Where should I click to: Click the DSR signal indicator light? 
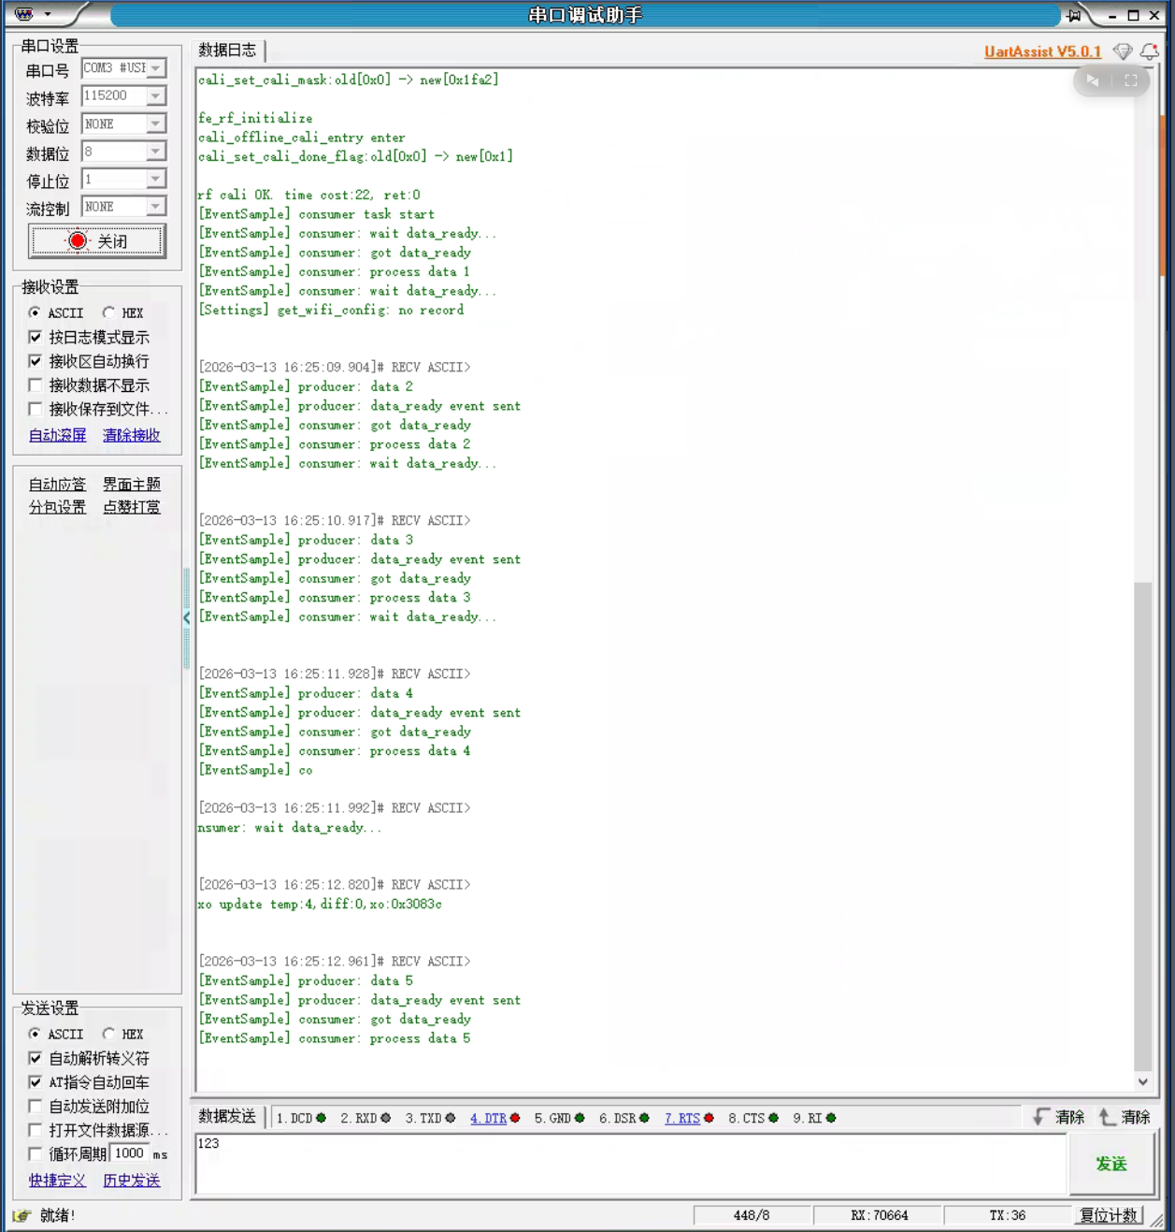[x=644, y=1118]
